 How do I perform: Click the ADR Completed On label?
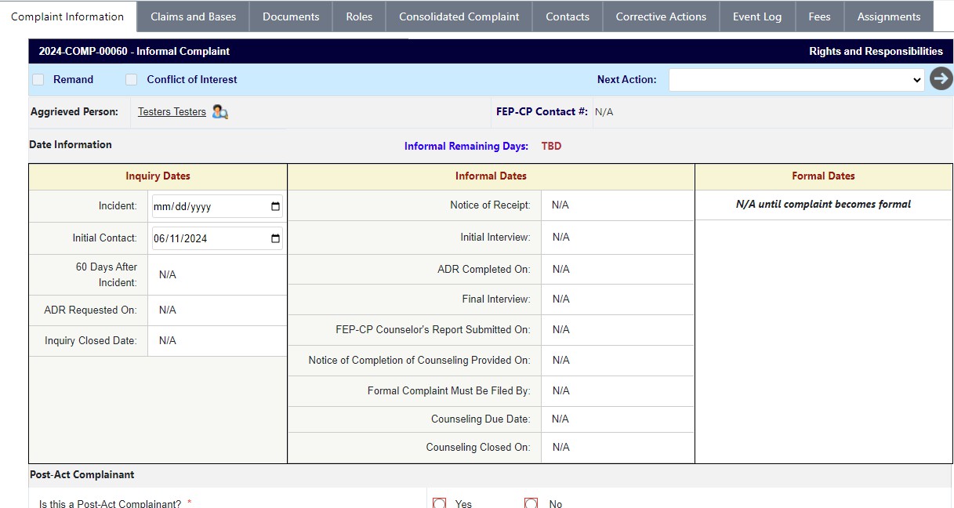tap(484, 269)
